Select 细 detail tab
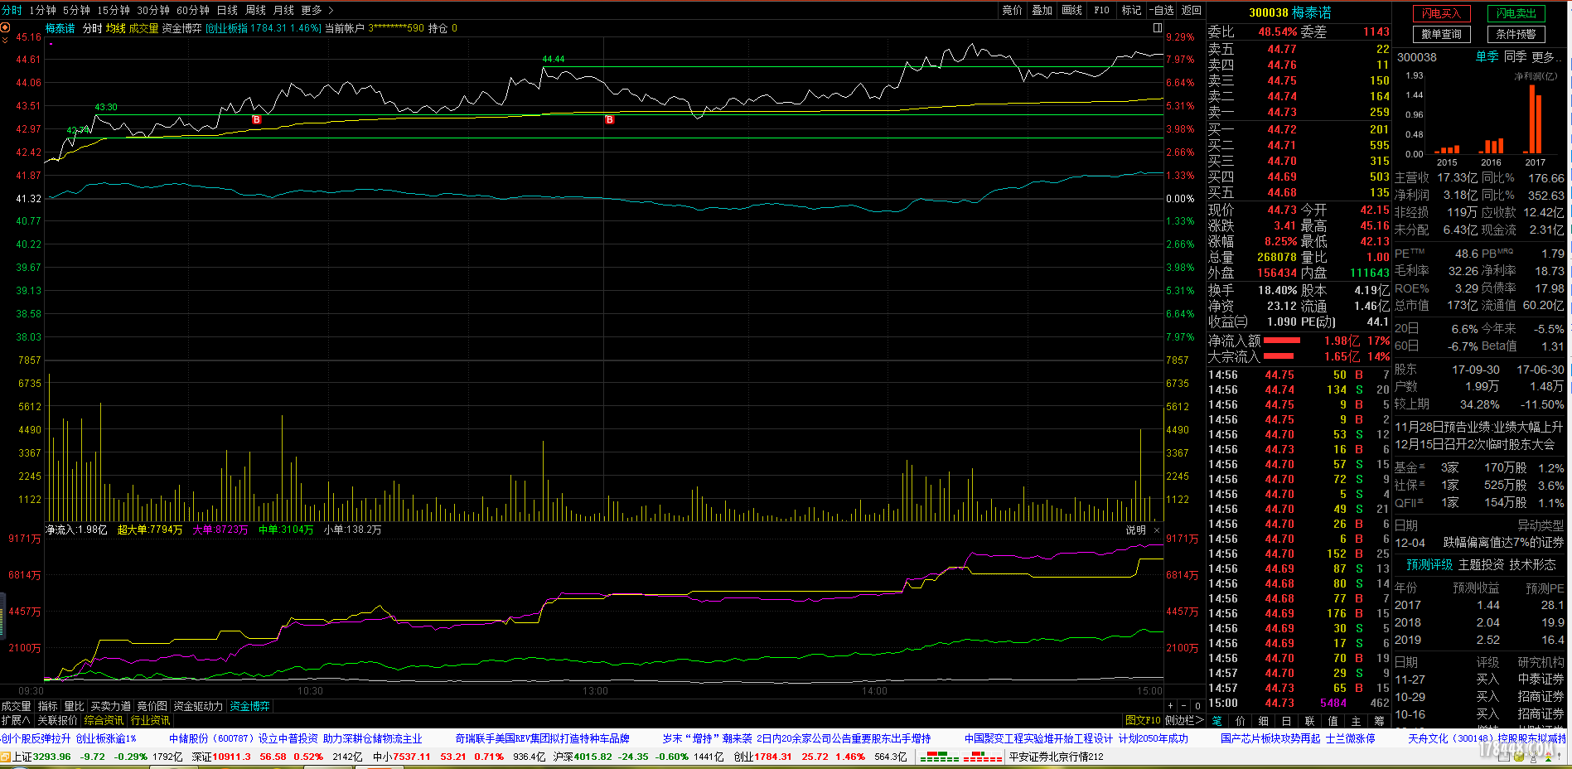 1263,721
